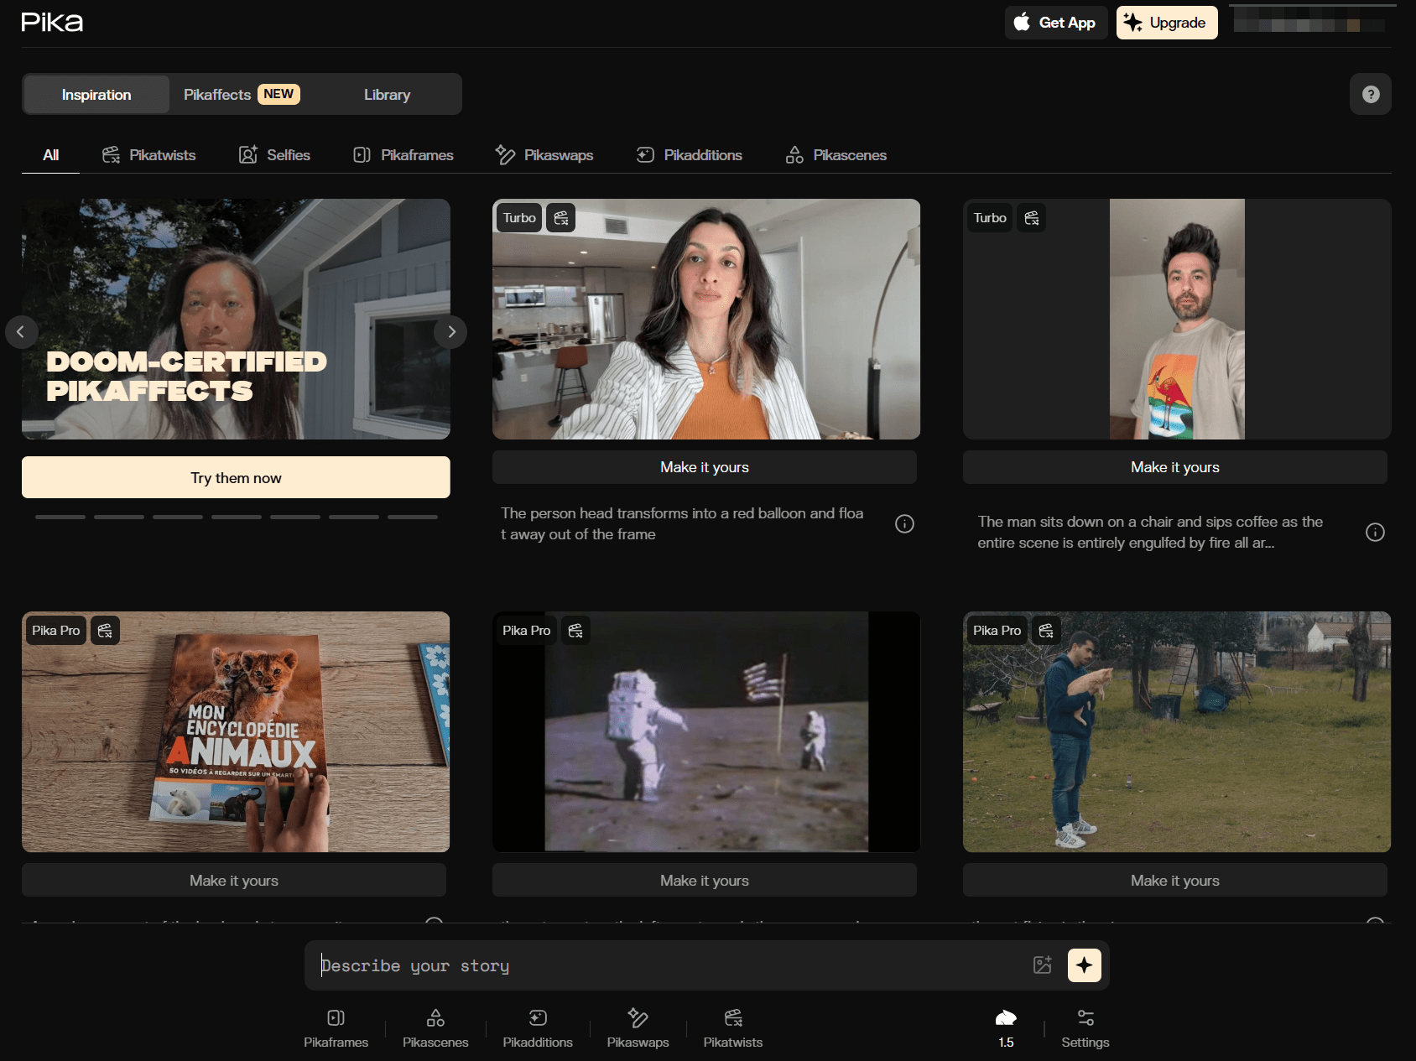Click Make it yours on the moon landing video
Screen dimensions: 1416x1061
point(705,880)
